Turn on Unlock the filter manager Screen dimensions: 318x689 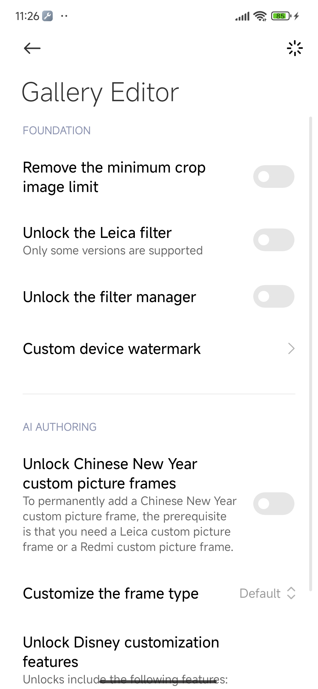coord(274,297)
